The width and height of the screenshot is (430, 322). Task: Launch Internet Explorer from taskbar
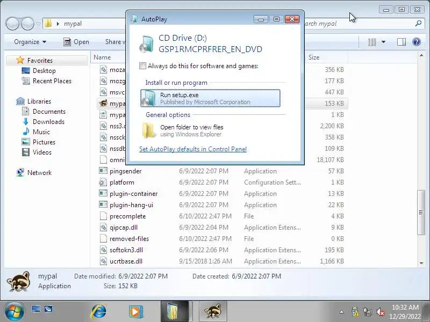[x=99, y=311]
